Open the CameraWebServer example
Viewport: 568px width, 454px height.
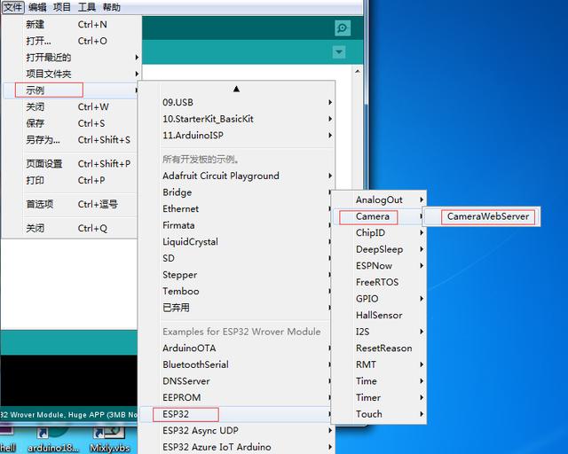[482, 216]
